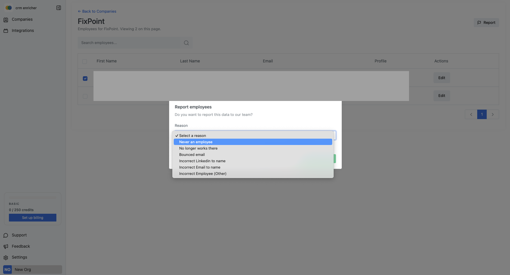Viewport: 510px width, 275px height.
Task: Choose 'Never an employee' from the reason list
Action: 196,142
